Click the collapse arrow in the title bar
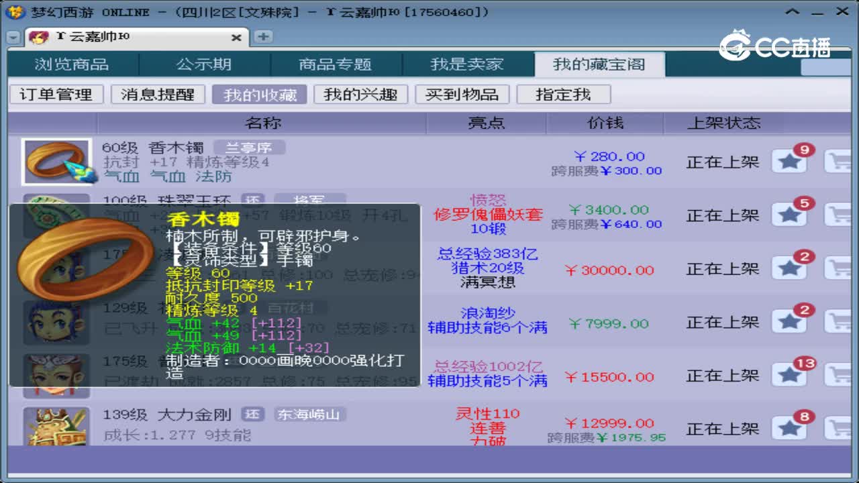Viewport: 859px width, 483px height. click(793, 11)
